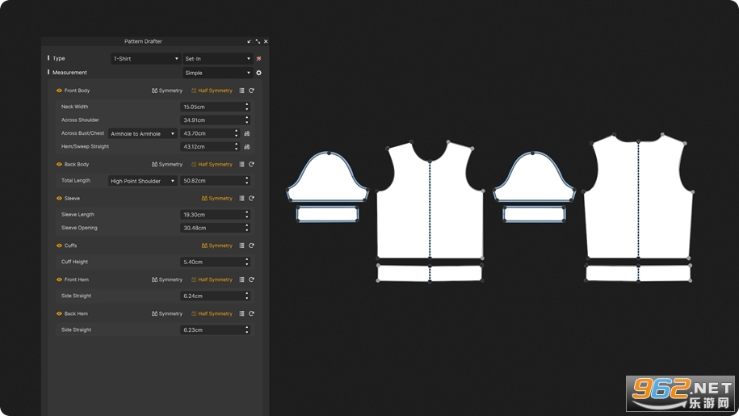Open the High Point Shoulder dropdown
Viewport: 739px width, 416px height.
[143, 181]
